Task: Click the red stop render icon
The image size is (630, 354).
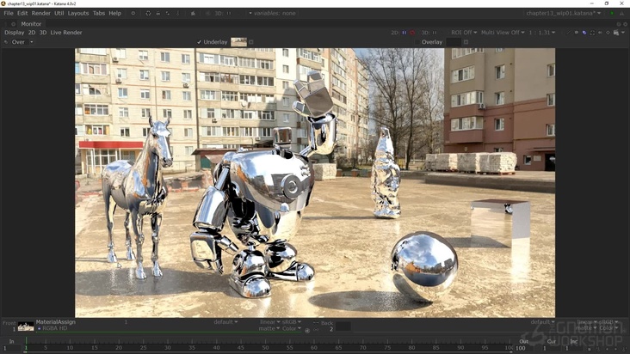Action: (x=412, y=33)
